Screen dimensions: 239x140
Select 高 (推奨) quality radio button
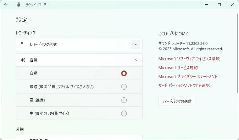124,100
